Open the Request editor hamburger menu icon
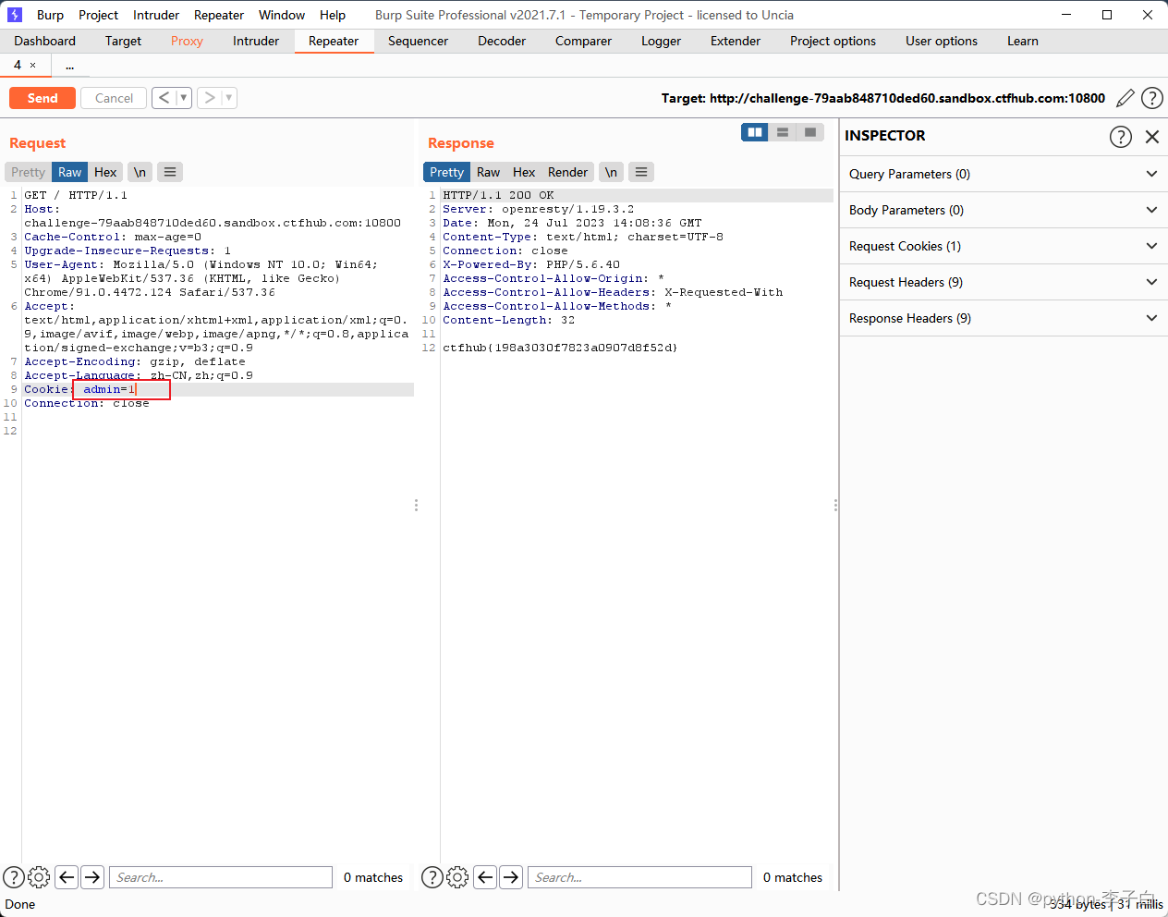This screenshot has width=1168, height=917. tap(169, 171)
